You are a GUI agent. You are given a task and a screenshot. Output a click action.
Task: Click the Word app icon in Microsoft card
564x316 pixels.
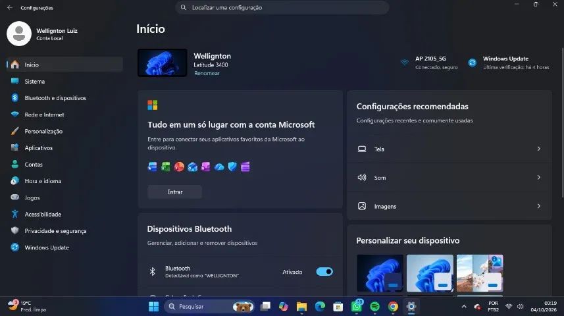pos(153,167)
